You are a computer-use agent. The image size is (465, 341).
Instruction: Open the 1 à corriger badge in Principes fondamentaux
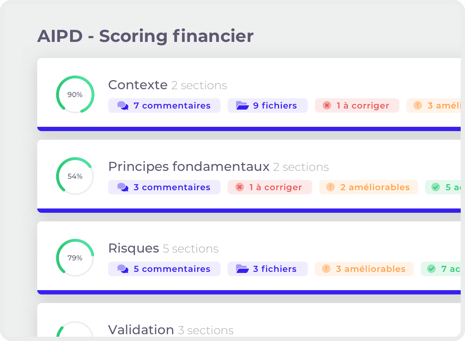270,187
